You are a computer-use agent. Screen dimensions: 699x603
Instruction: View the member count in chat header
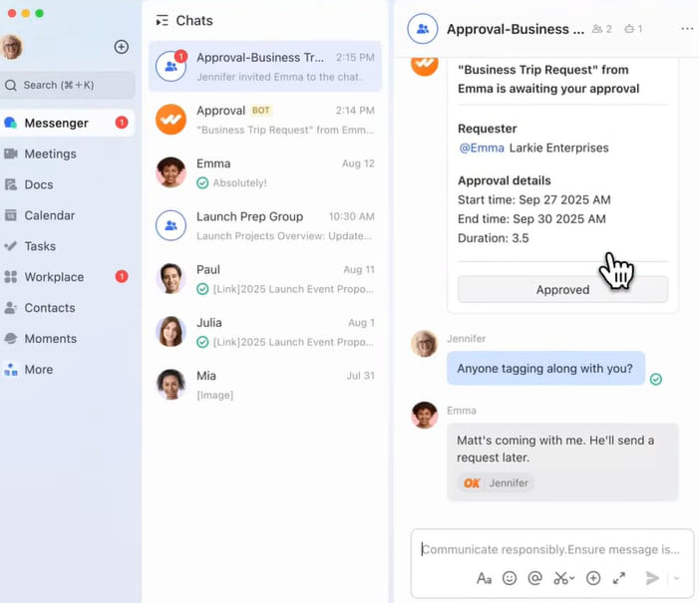[601, 29]
